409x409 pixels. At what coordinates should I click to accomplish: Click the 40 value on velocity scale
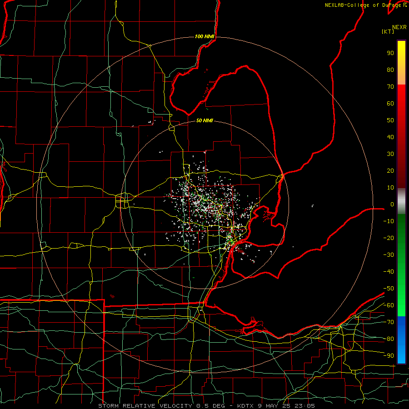click(x=390, y=137)
